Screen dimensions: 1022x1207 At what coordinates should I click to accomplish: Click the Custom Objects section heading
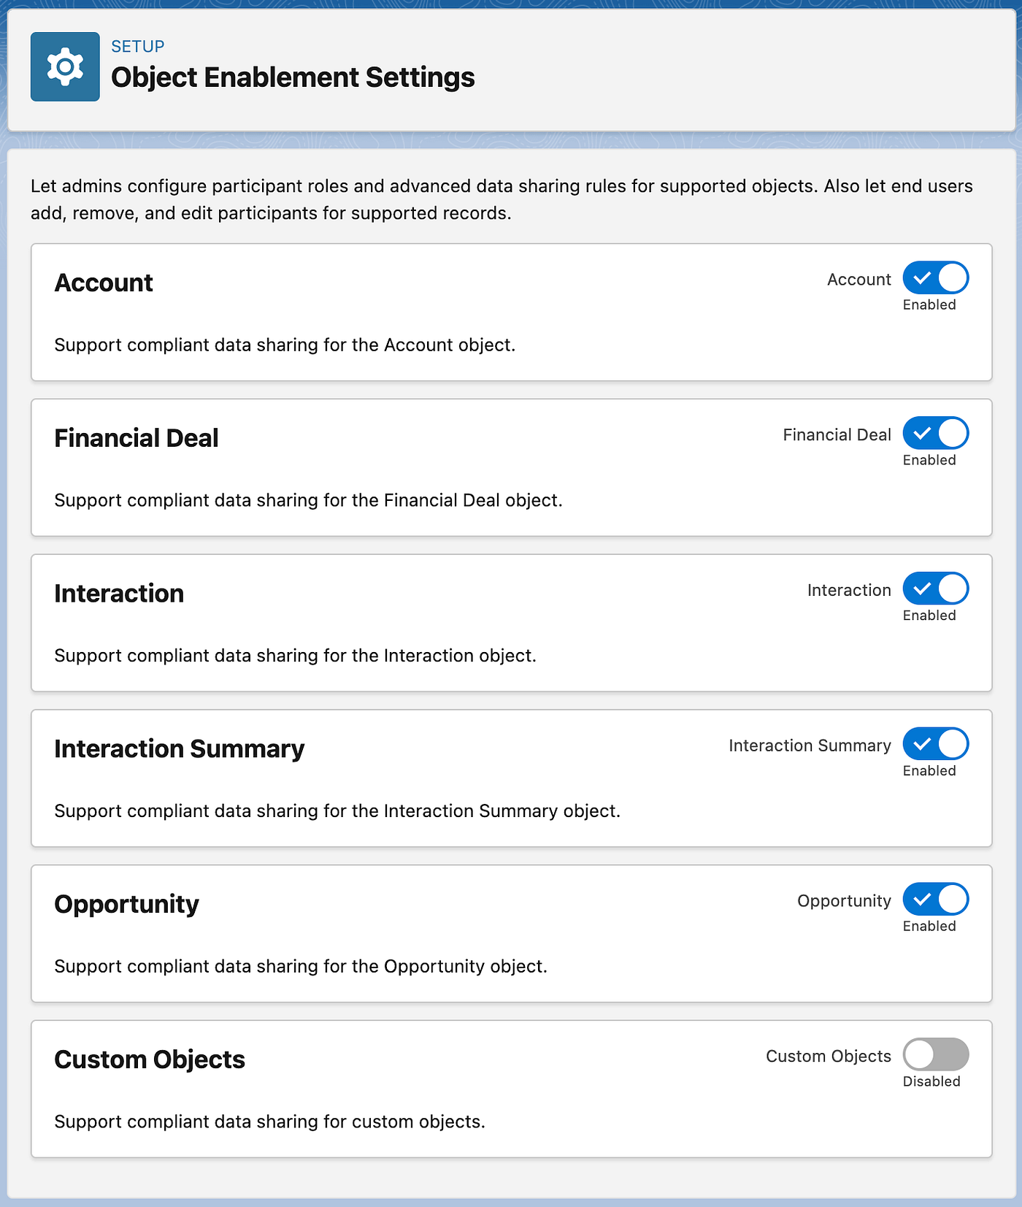click(150, 1060)
